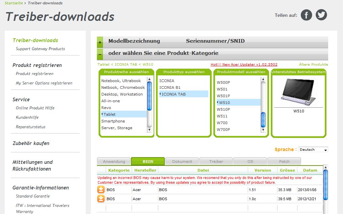Open Zubehör kaufen section
343x214 pixels.
point(31,143)
